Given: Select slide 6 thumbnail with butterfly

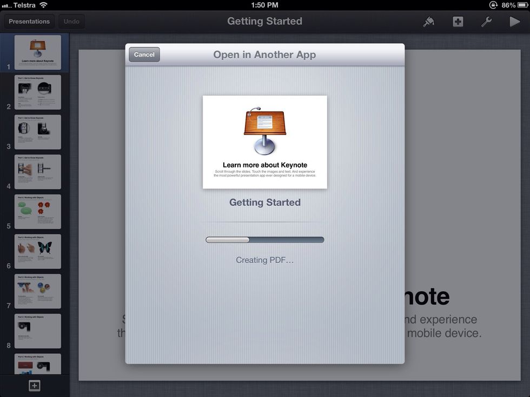Looking at the screenshot, I should (x=37, y=252).
